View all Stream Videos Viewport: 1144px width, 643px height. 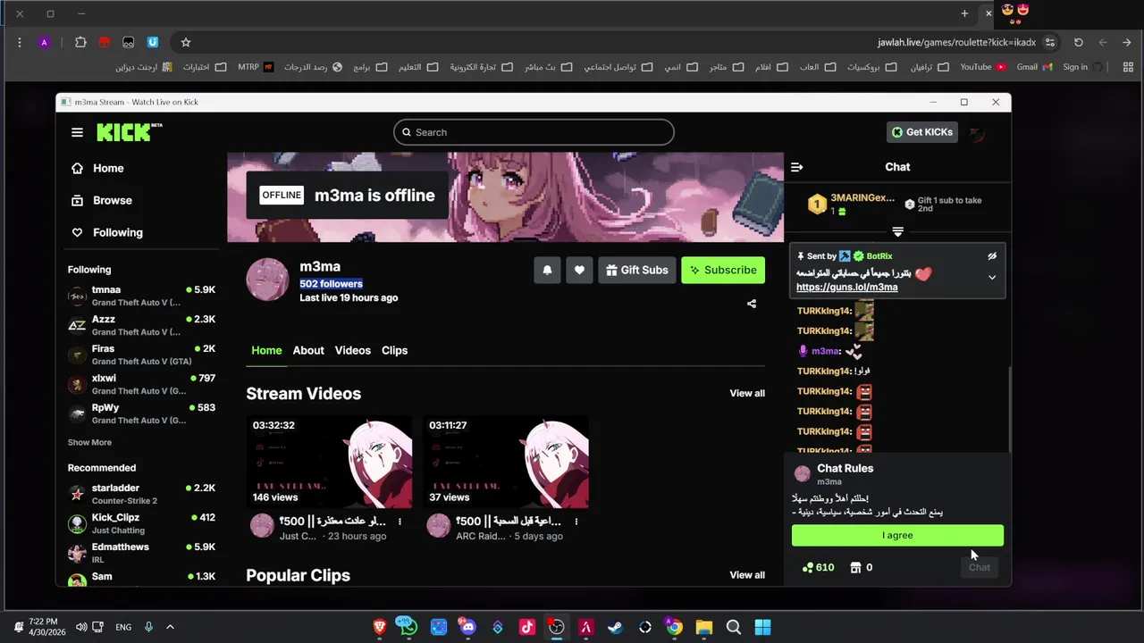click(747, 393)
